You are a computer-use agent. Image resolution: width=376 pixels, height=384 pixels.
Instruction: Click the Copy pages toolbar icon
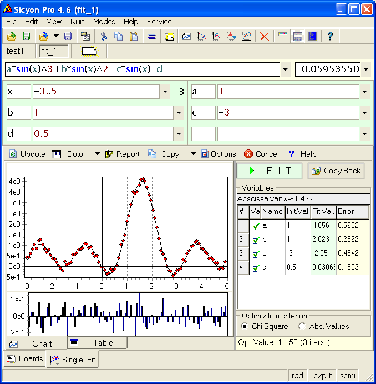pyautogui.click(x=118, y=37)
